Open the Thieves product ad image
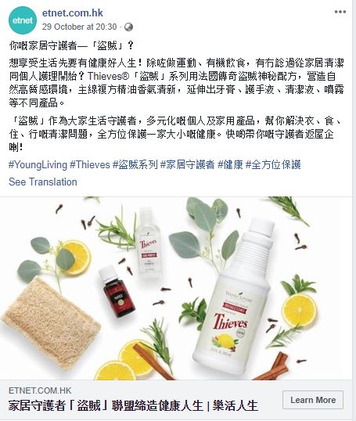 (x=176, y=289)
